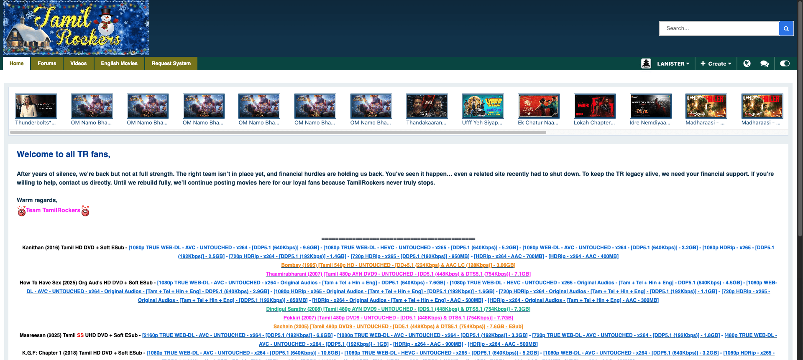Open the chat messages icon
Screen dimensions: 803x360
pyautogui.click(x=765, y=63)
